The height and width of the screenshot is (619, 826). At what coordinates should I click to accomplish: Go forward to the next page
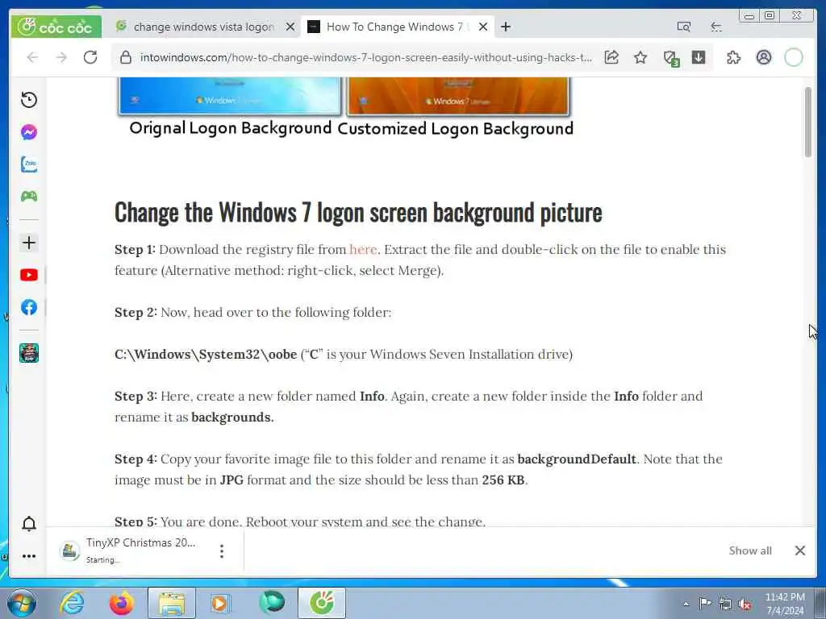(61, 57)
